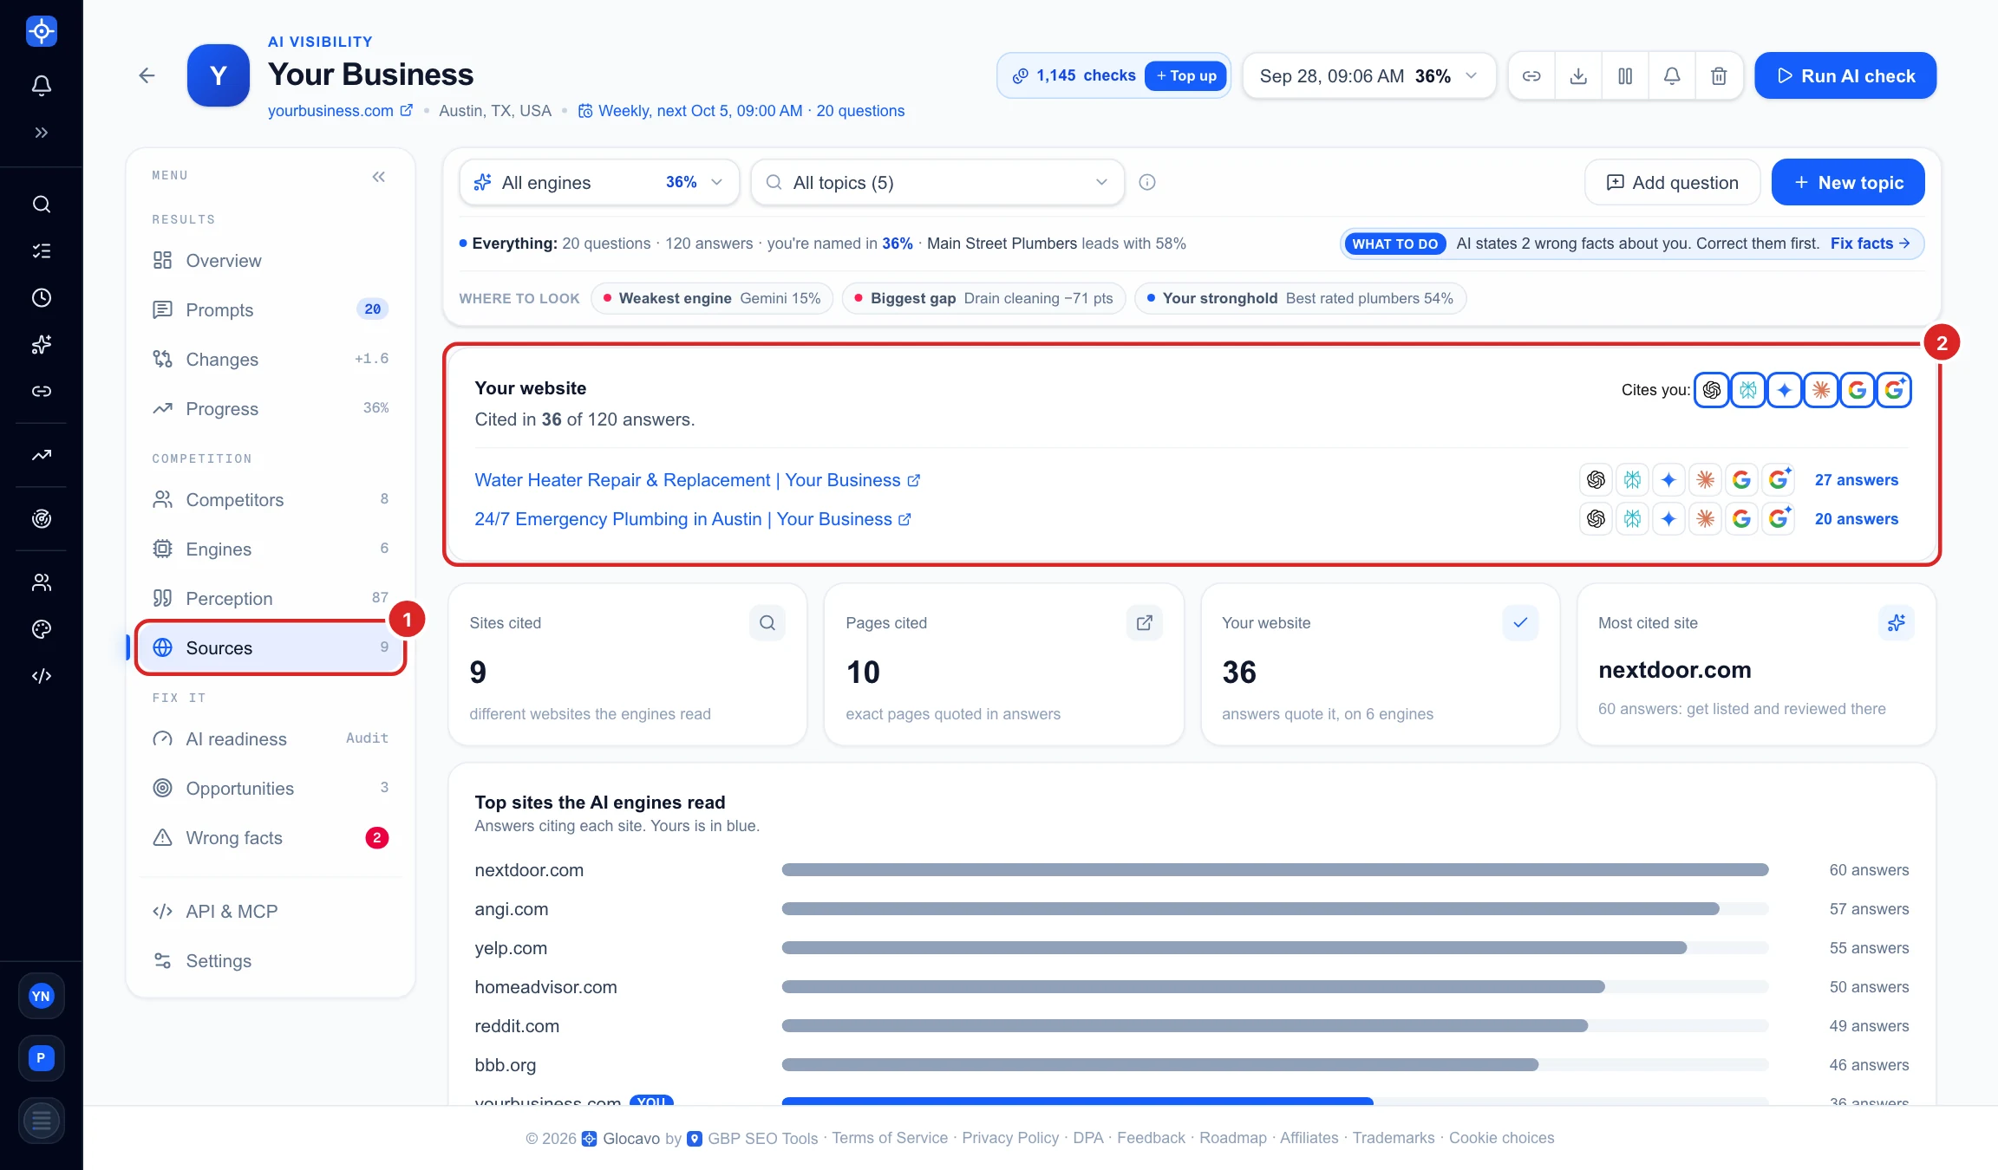
Task: Open Water Heater Repair & Replacement link
Action: pyautogui.click(x=697, y=480)
